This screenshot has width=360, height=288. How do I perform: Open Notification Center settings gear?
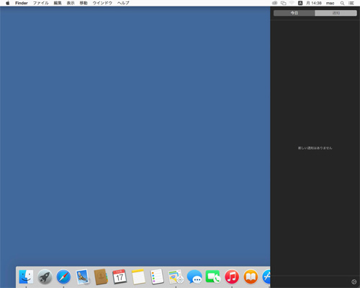pos(354,282)
